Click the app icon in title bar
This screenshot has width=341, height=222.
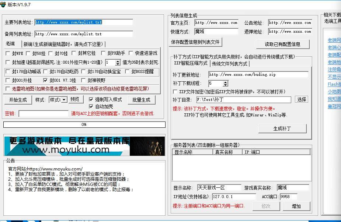pos(3,4)
